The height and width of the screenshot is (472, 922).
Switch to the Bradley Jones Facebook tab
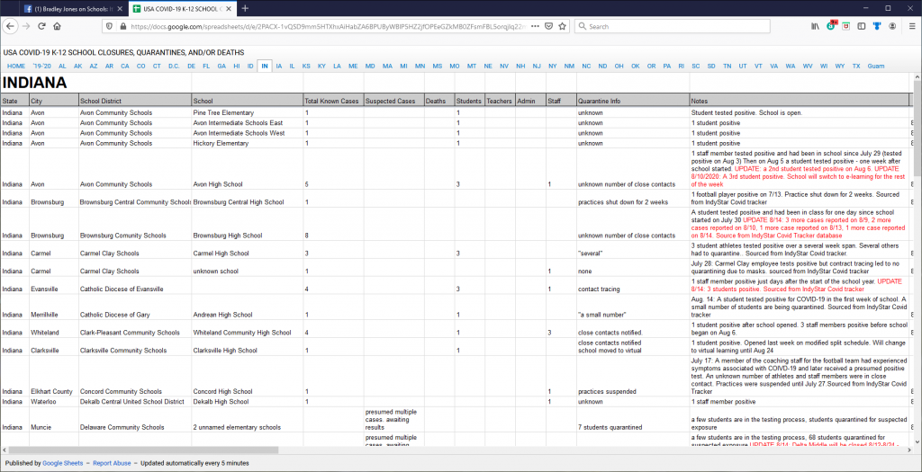click(x=74, y=9)
